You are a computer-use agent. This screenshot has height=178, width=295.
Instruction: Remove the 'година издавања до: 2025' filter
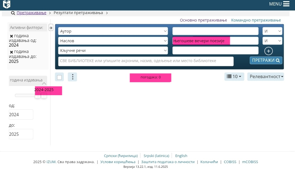11,52
